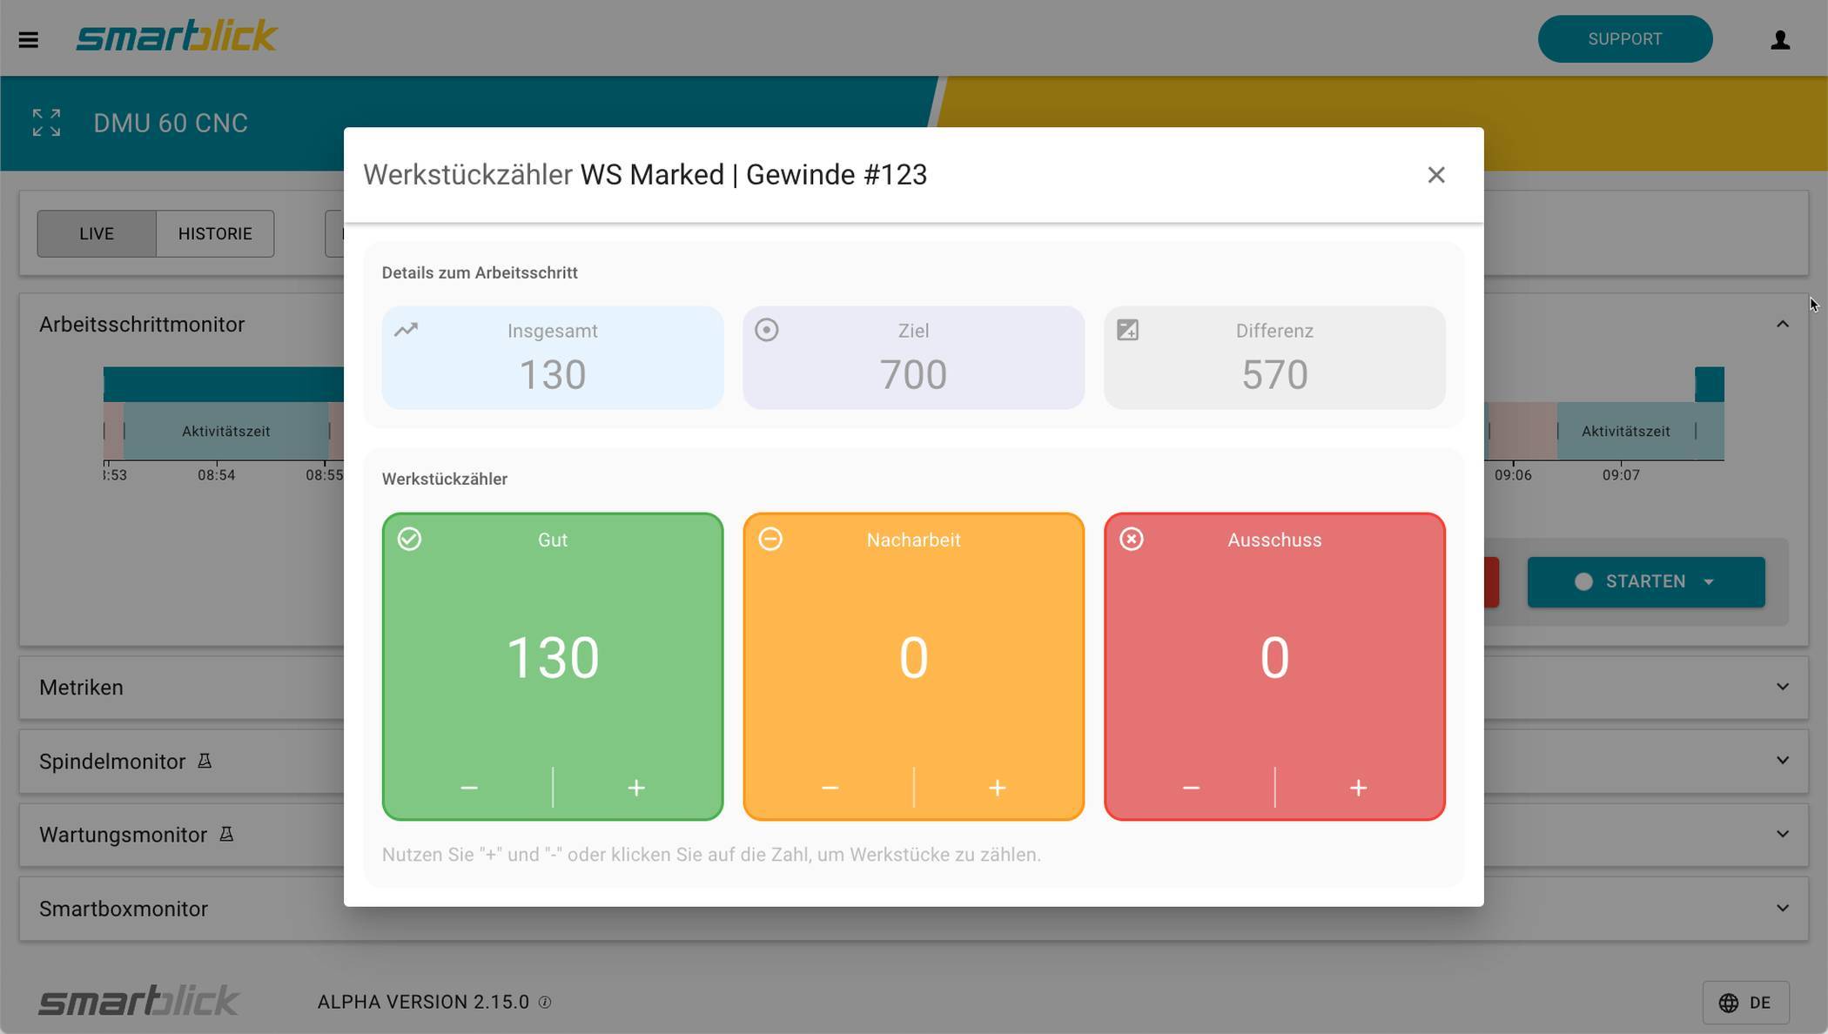Decrease the Nacharbeit count with minus
This screenshot has width=1828, height=1034.
coord(830,788)
